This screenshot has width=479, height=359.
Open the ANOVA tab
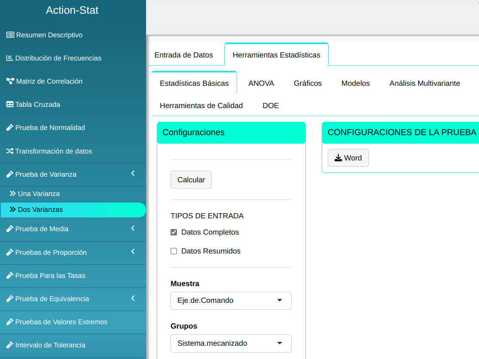coord(261,83)
